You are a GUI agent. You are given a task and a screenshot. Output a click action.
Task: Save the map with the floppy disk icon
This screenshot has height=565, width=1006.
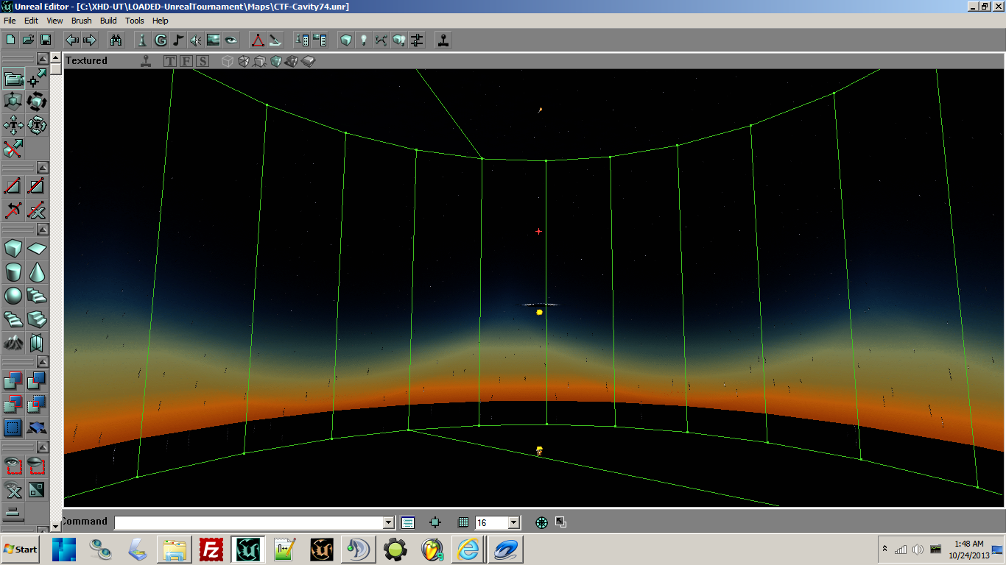pos(46,40)
